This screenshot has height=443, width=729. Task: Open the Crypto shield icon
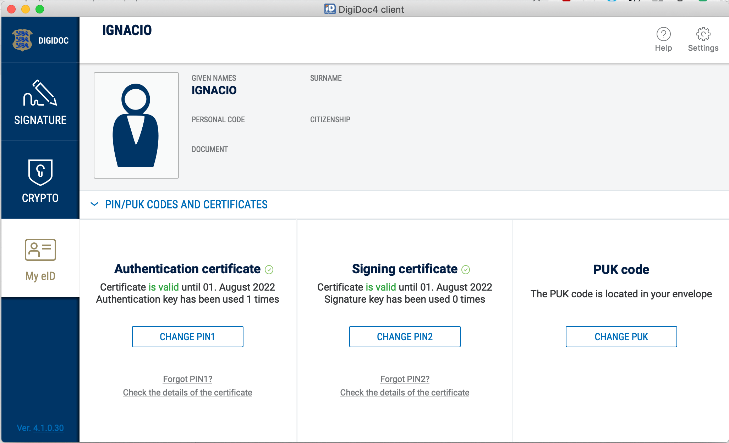pos(40,172)
